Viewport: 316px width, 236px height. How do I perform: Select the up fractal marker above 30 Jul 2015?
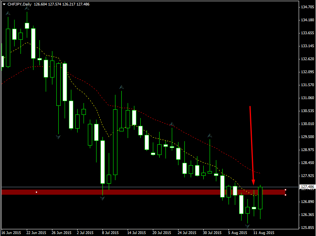coord(210,135)
